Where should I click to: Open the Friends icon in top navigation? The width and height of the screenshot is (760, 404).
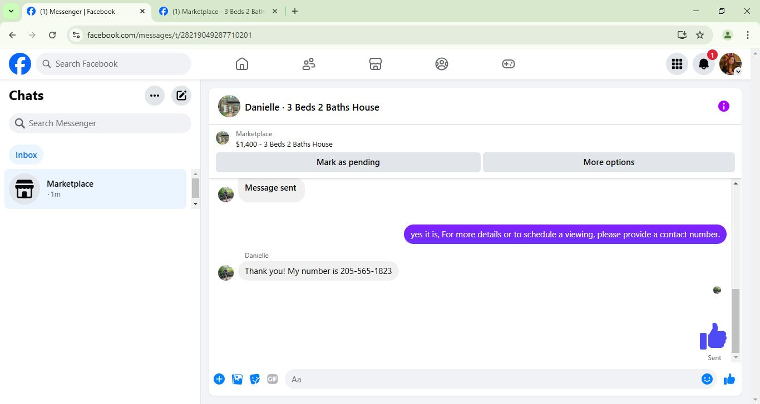coord(309,64)
